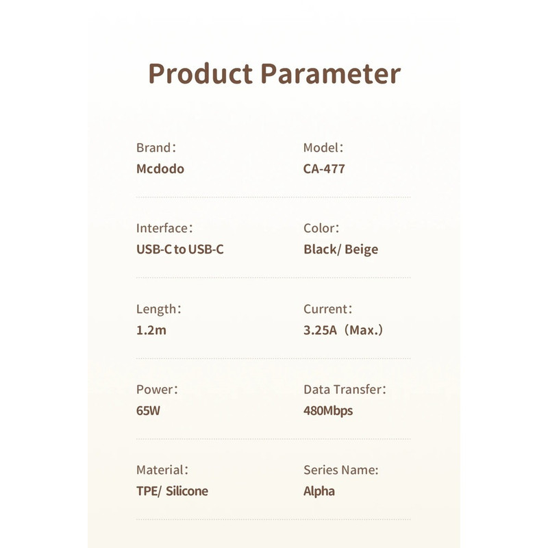
Task: Select the Interface label
Action: pos(164,228)
